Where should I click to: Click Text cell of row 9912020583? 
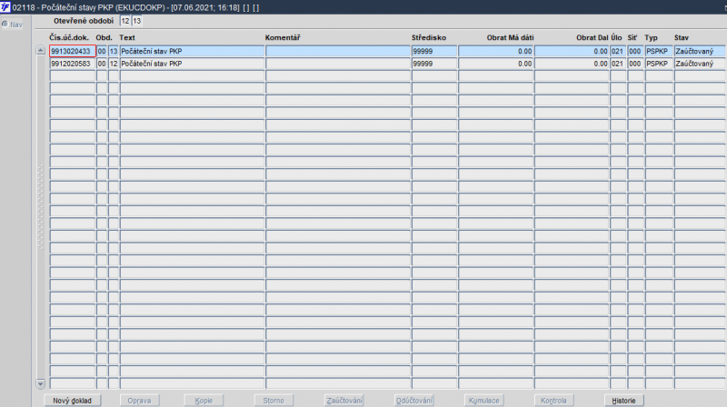pyautogui.click(x=192, y=64)
